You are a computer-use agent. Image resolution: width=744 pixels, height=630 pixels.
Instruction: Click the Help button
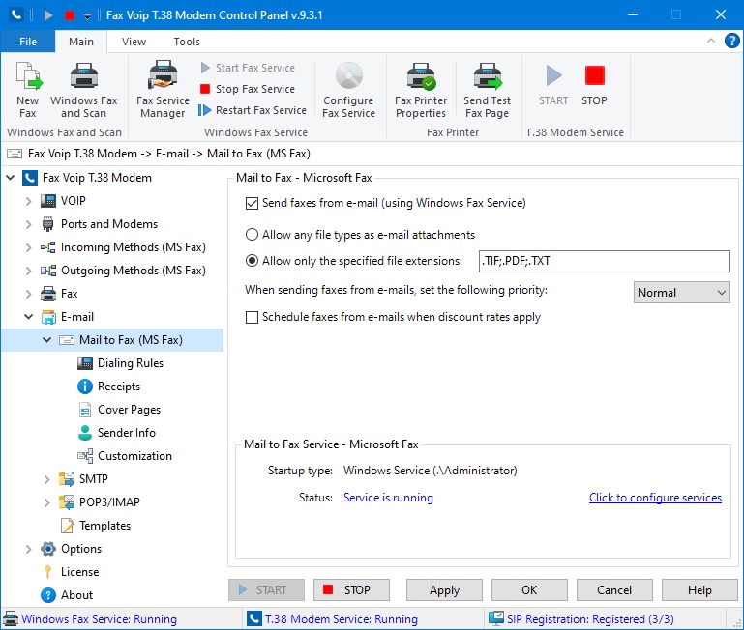point(699,590)
